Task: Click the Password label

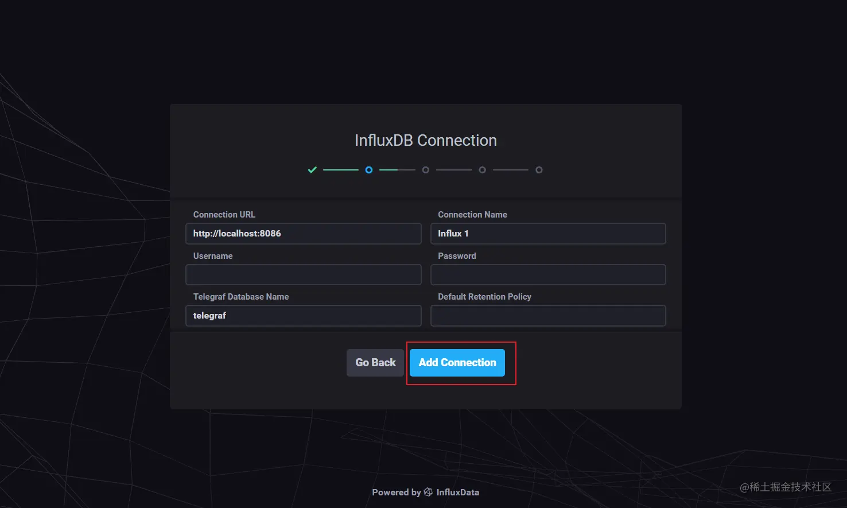Action: coord(457,256)
